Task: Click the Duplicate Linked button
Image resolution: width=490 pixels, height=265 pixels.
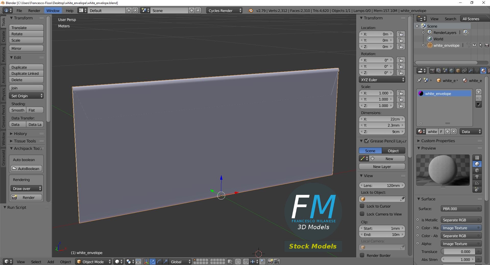Action: pos(26,73)
